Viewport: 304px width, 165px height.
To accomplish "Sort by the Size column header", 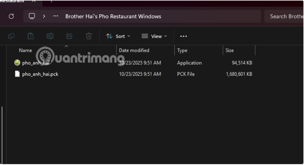I will coord(230,50).
